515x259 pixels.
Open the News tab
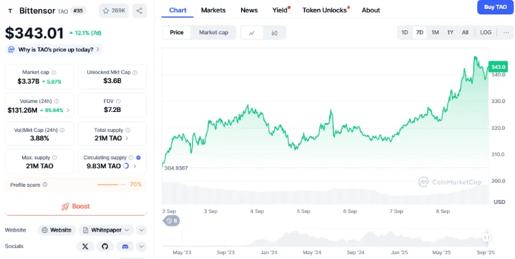coord(249,10)
